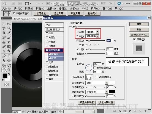Open the 高光模式 blend dropdown
This screenshot has height=114, width=152.
(107, 83)
